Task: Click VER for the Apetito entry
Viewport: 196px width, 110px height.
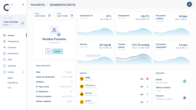Action: click(x=142, y=102)
